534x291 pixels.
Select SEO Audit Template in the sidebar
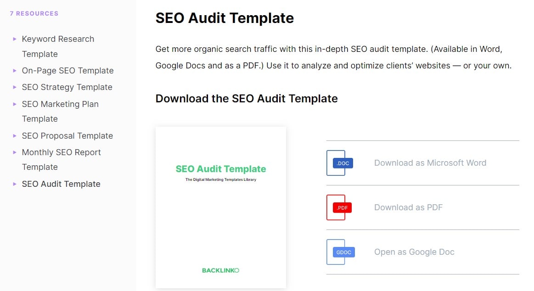[x=61, y=184]
